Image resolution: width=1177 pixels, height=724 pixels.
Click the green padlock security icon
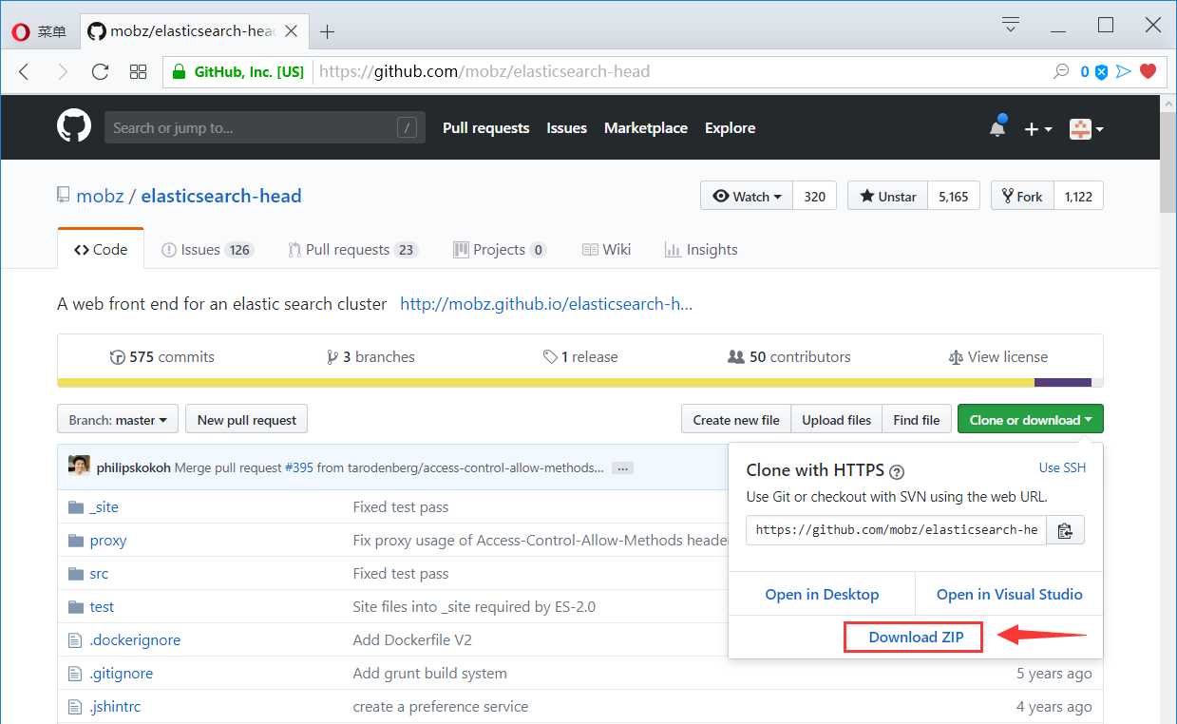click(178, 71)
